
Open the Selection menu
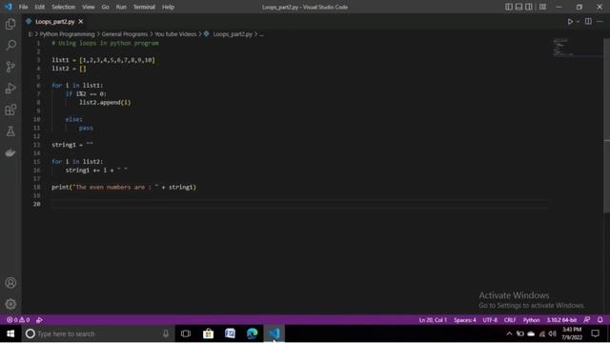[64, 7]
